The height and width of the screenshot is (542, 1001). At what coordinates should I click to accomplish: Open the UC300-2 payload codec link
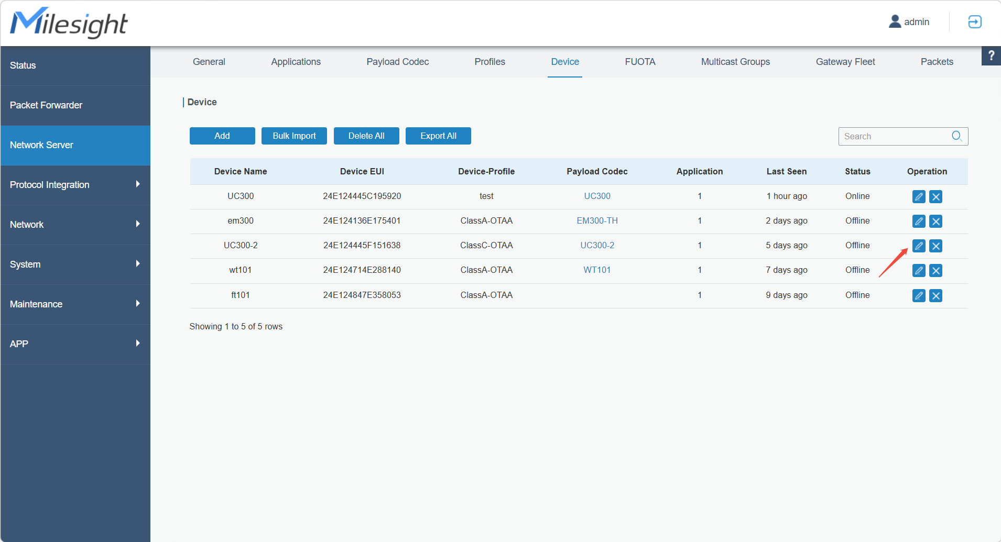[597, 245]
